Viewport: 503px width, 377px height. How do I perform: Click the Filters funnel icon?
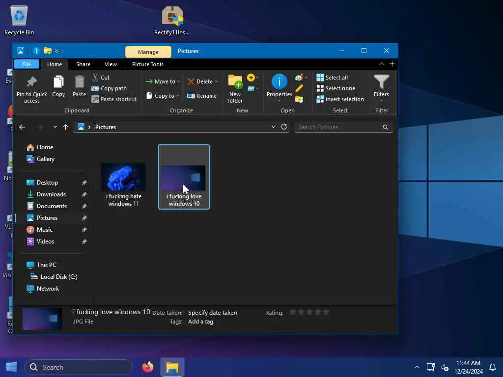pyautogui.click(x=381, y=82)
